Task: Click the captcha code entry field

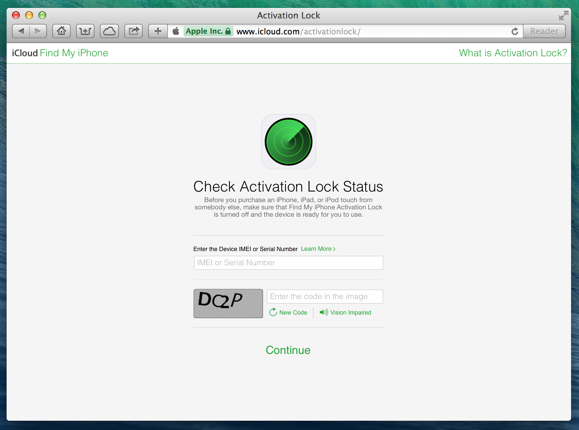Action: 325,296
